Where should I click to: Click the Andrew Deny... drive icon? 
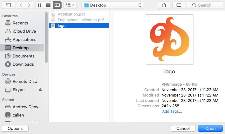[8, 107]
